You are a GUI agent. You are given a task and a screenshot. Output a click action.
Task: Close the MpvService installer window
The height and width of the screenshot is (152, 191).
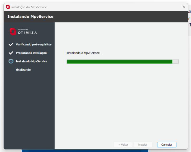coord(184,7)
